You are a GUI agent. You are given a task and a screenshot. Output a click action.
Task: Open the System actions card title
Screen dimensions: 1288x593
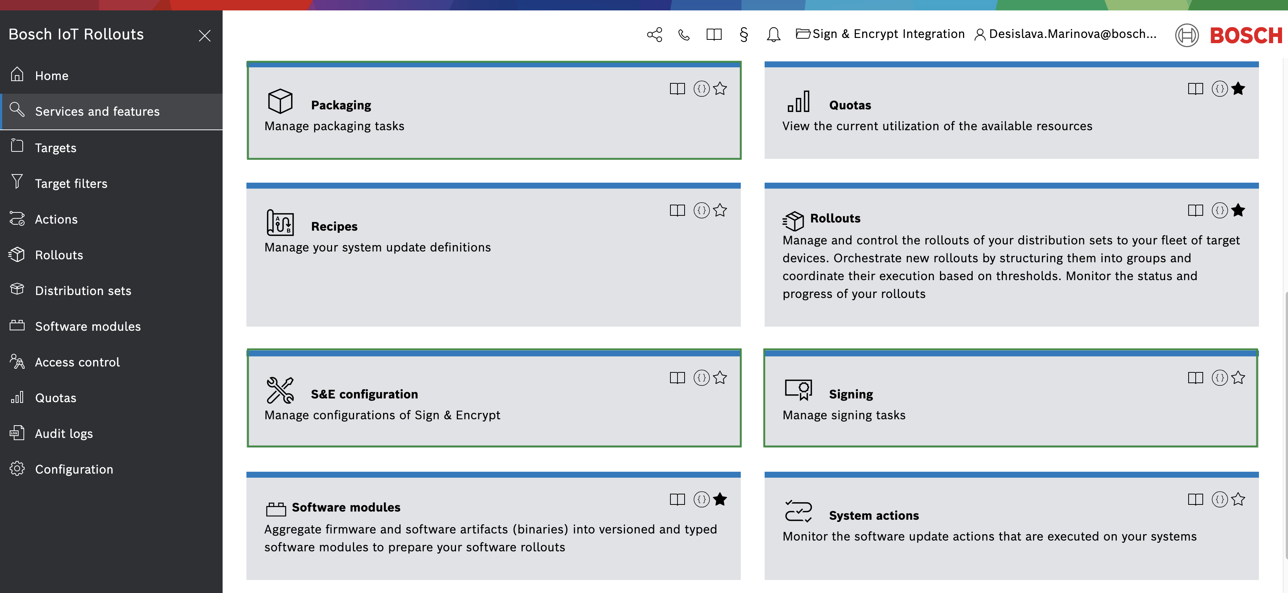click(x=874, y=516)
